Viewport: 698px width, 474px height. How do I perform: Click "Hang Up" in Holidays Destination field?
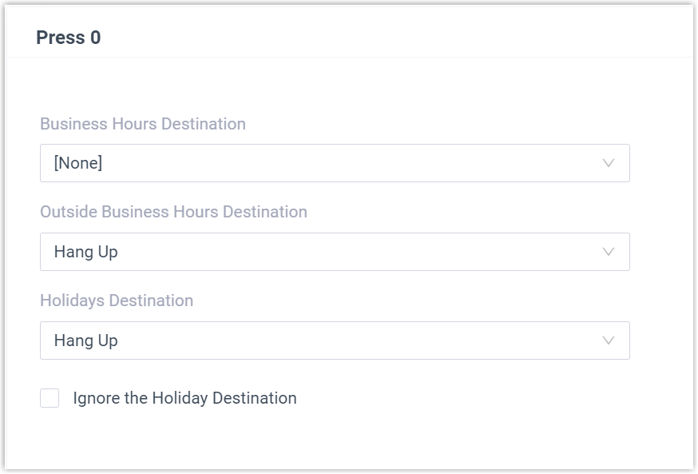pyautogui.click(x=85, y=341)
